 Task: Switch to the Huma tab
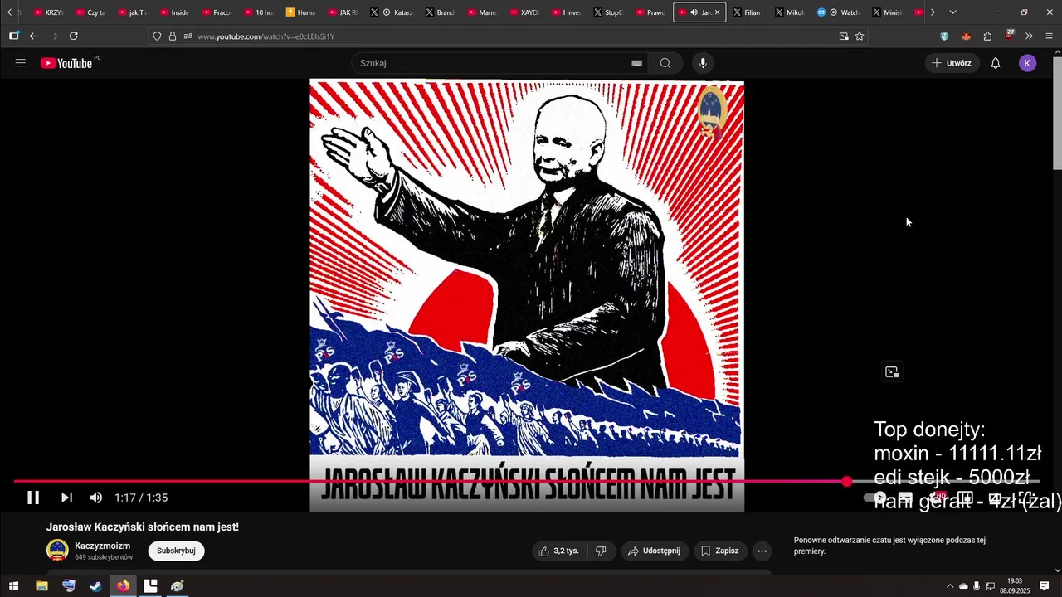pos(300,12)
